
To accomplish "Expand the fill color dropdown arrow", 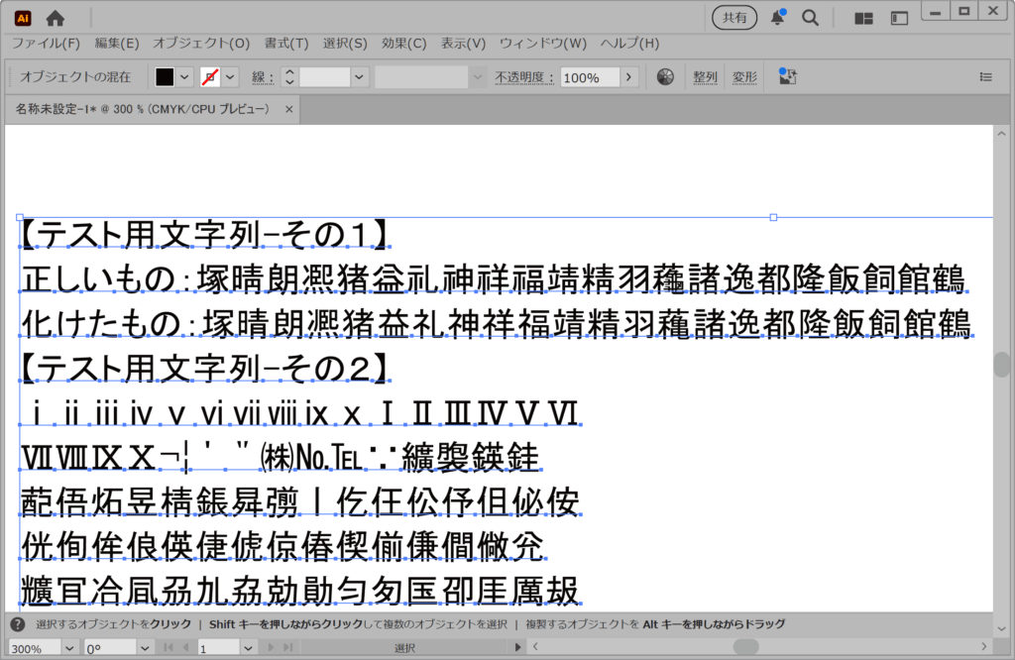I will click(x=184, y=77).
